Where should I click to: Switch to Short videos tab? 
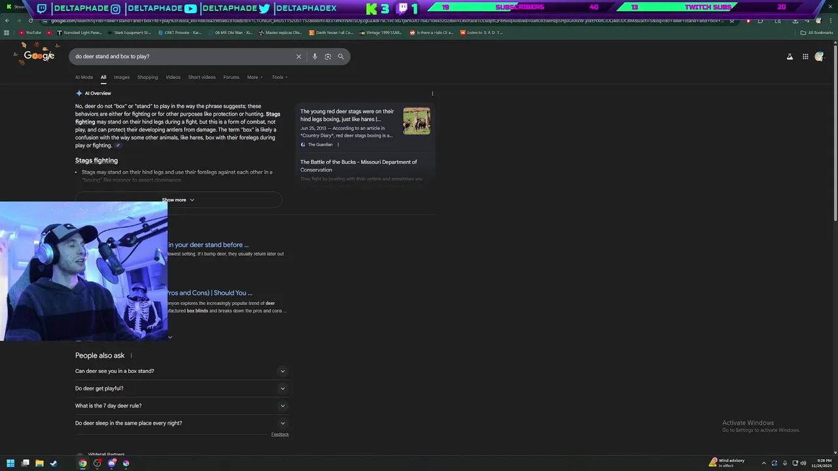pyautogui.click(x=202, y=77)
